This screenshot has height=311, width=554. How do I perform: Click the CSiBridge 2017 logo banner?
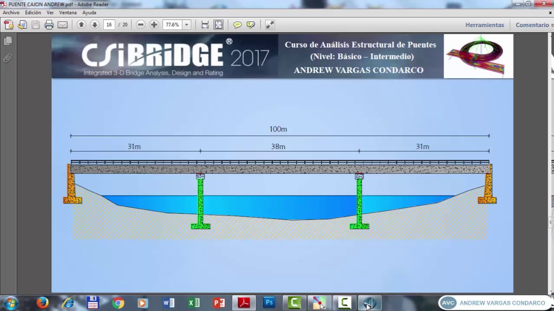pyautogui.click(x=165, y=56)
